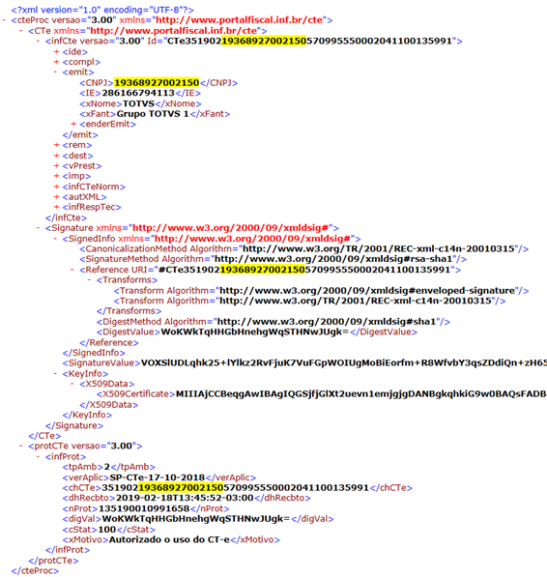
Task: Expand the rem node
Action: click(x=56, y=145)
